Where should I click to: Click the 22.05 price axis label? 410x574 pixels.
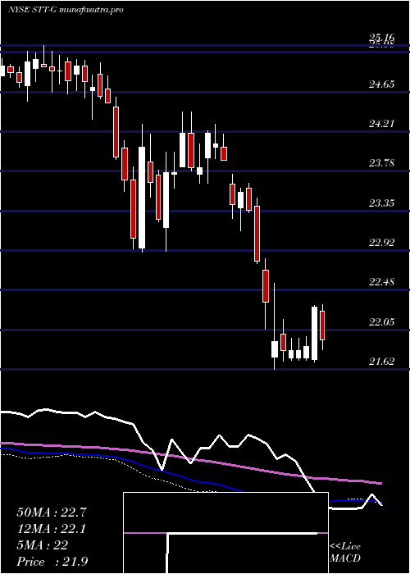click(381, 321)
